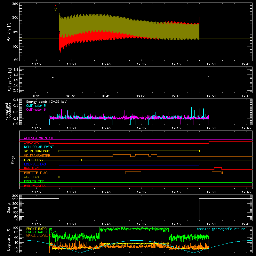Click the 3.6 tick on Roll period axis

click(x=16, y=90)
